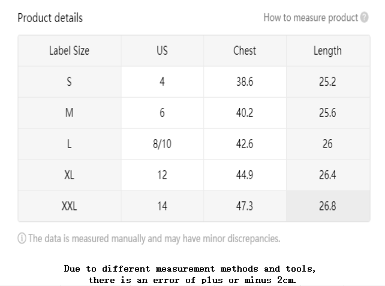385x286 pixels.
Task: Select the Length column header
Action: click(x=328, y=51)
